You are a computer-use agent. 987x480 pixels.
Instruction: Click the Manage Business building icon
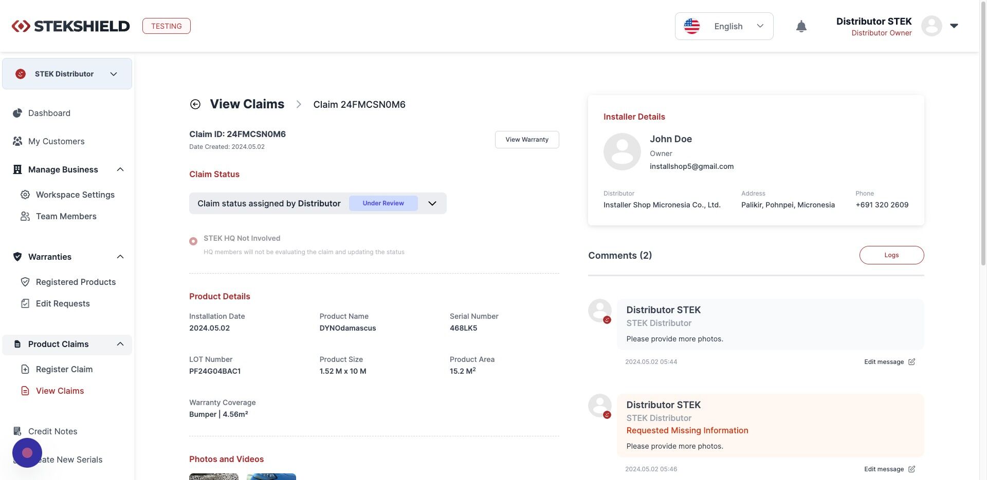17,169
